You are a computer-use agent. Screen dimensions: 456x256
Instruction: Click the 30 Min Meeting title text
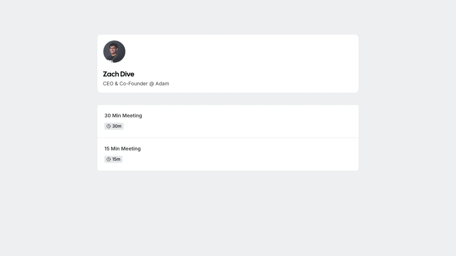123,116
